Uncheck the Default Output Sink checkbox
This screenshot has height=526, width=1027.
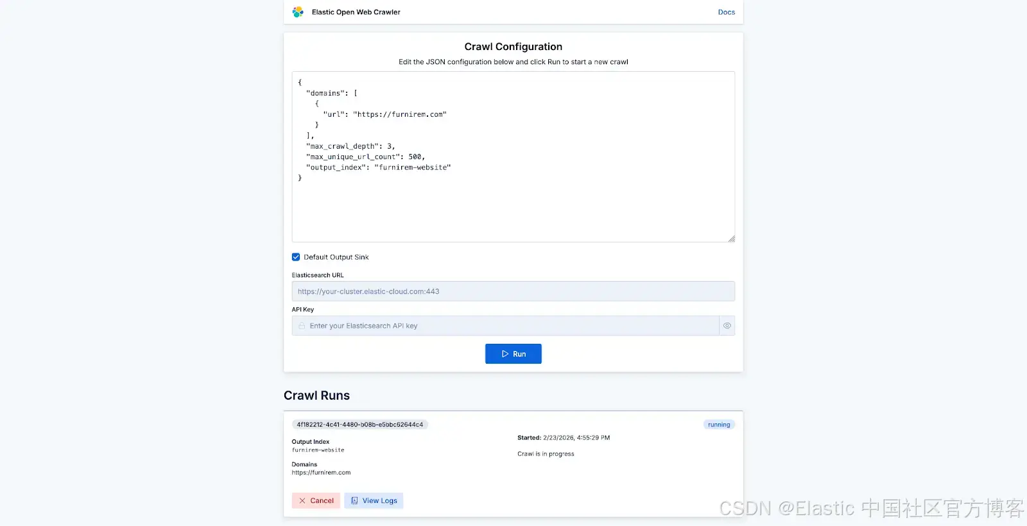296,257
